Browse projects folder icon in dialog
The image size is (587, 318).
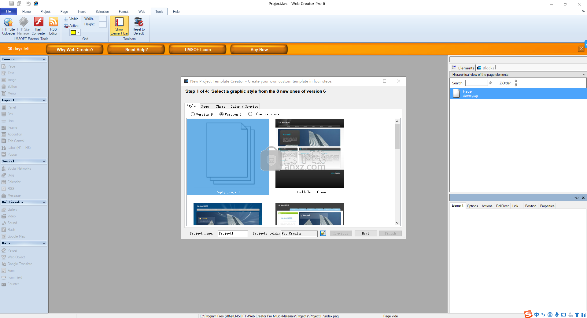(x=323, y=233)
